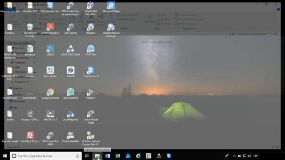This screenshot has width=285, height=160.
Task: Select the Screenshot_1 file
Action: click(x=30, y=95)
